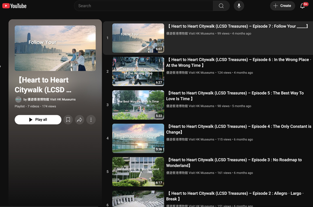Open channel name under Episode 4

(190, 140)
